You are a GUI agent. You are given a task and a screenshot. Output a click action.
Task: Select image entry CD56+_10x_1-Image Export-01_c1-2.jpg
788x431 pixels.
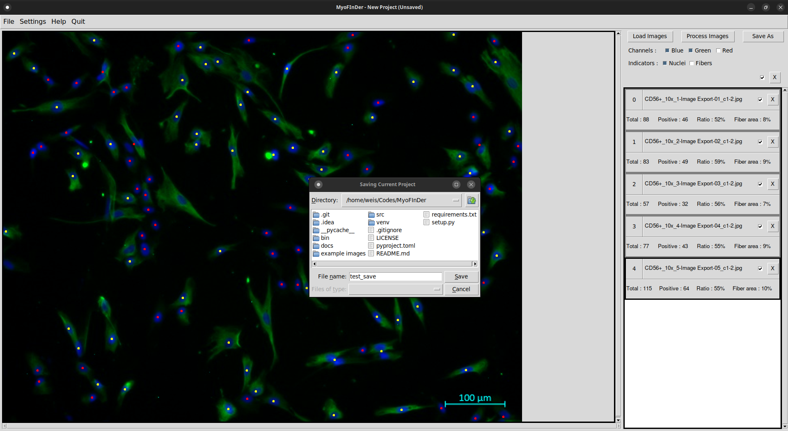coord(693,99)
